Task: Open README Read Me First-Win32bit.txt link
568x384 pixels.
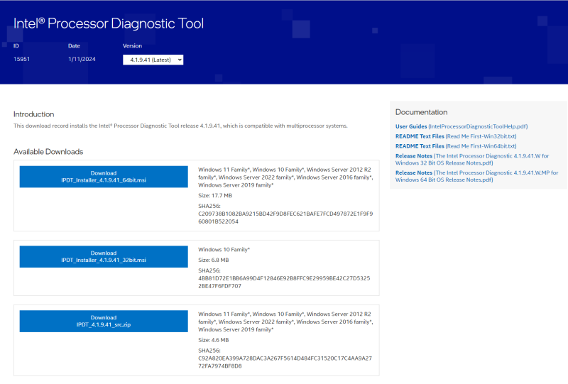Action: pyautogui.click(x=456, y=136)
